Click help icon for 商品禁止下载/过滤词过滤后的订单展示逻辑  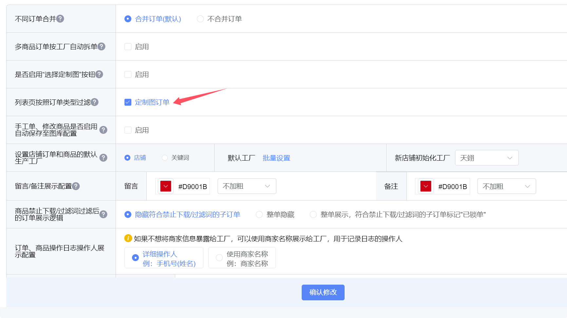103,214
